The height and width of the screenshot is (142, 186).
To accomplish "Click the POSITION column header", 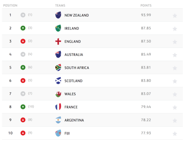I will (10, 5).
